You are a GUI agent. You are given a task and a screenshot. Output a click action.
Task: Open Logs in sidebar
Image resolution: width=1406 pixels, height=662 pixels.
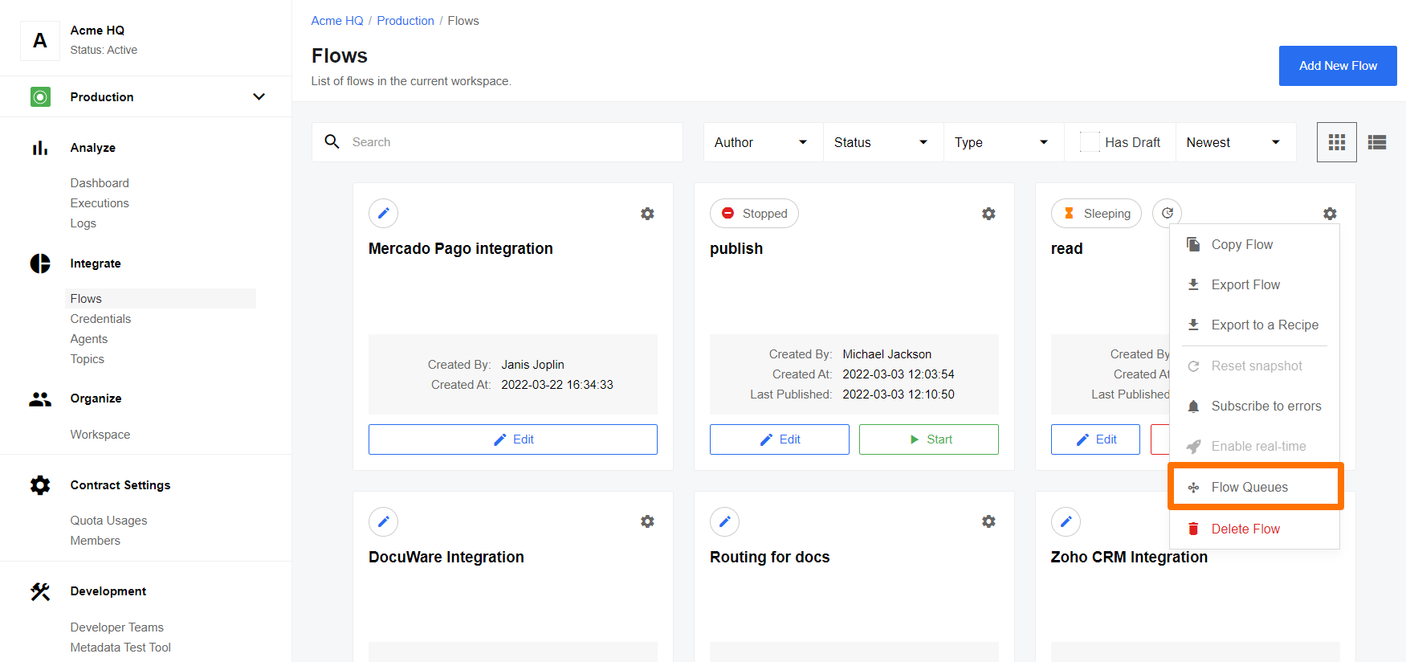83,223
